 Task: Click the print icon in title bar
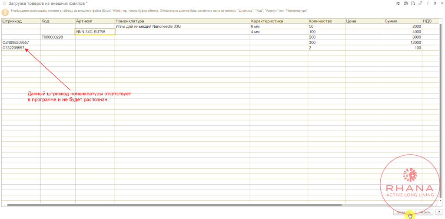point(406,3)
